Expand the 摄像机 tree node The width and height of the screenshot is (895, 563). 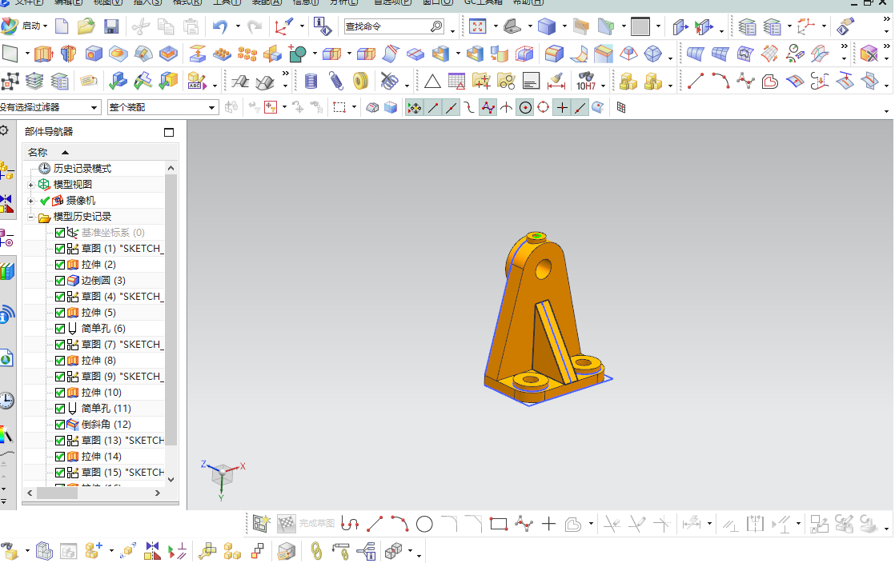pos(31,201)
